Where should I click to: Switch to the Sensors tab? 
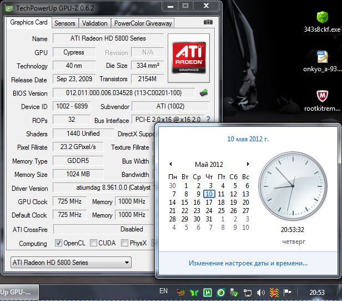(x=65, y=23)
